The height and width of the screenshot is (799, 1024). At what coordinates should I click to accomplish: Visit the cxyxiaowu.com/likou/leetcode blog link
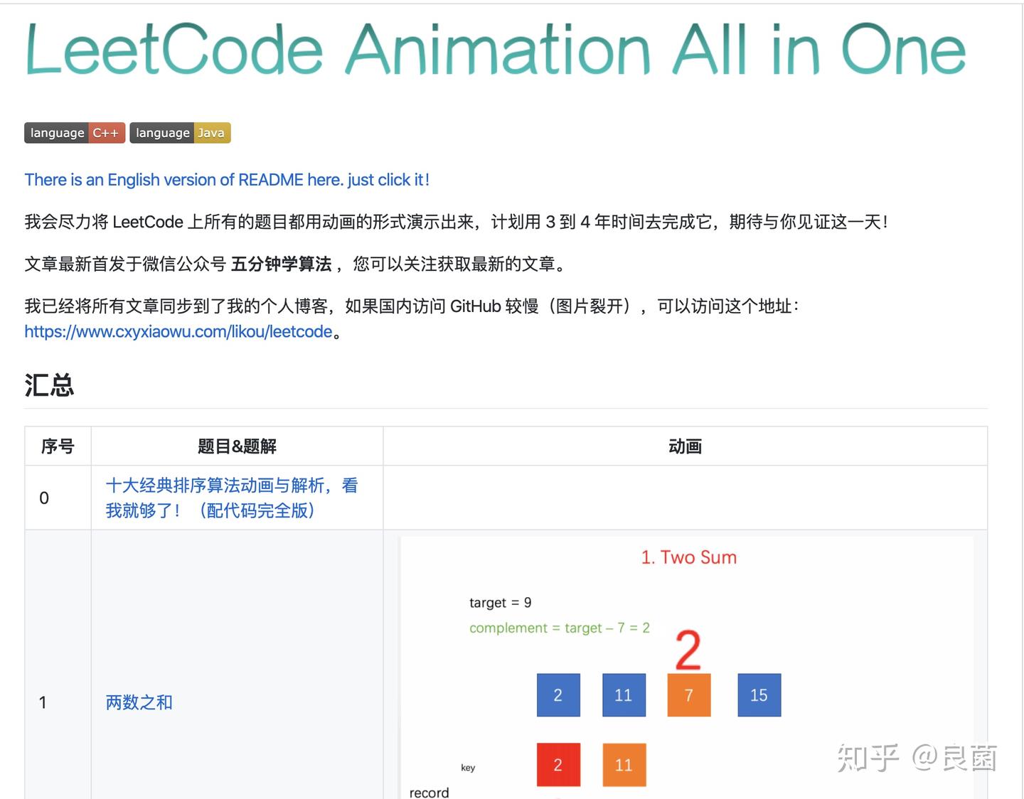(178, 332)
